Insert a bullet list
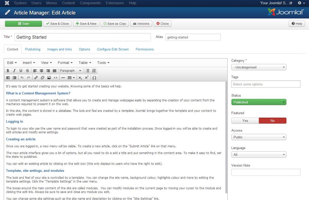The image size is (309, 200). (x=88, y=71)
